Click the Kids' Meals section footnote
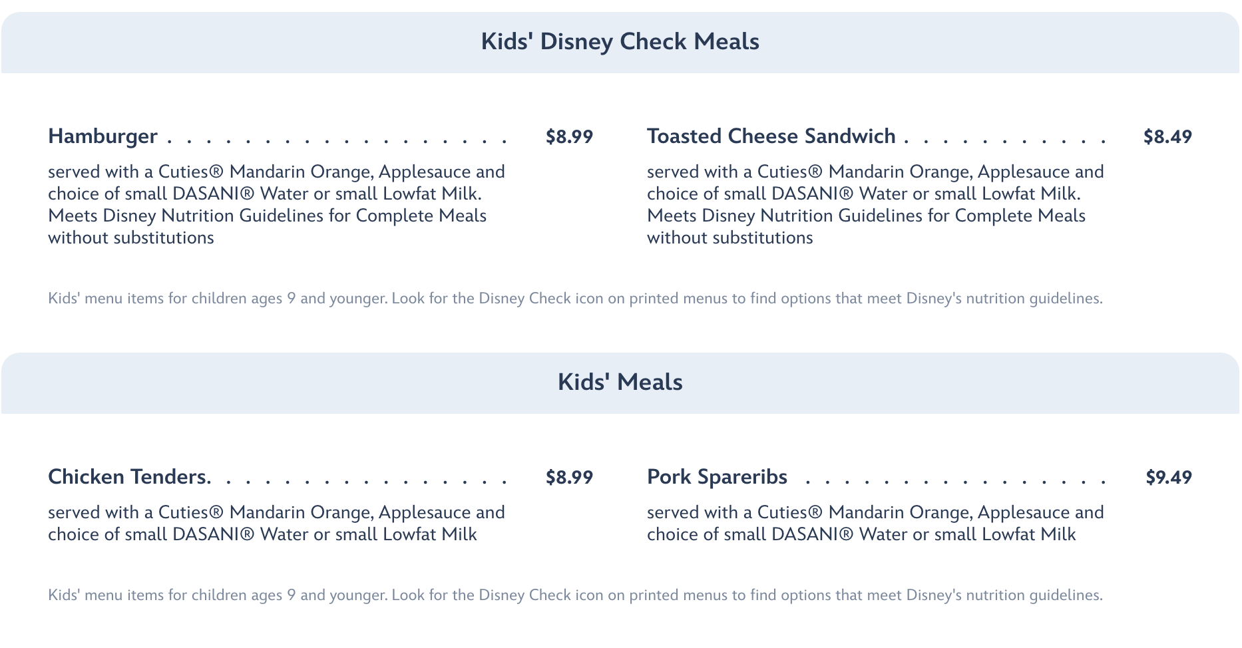This screenshot has height=648, width=1242. (x=575, y=595)
